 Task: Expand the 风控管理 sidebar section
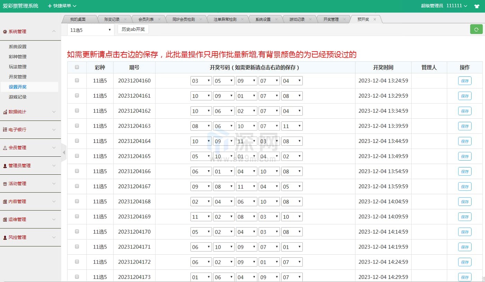coord(30,237)
